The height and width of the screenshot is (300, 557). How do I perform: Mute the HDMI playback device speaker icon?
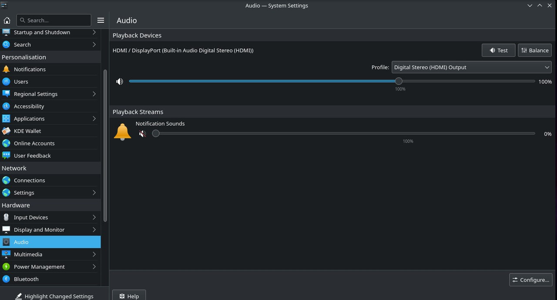120,81
